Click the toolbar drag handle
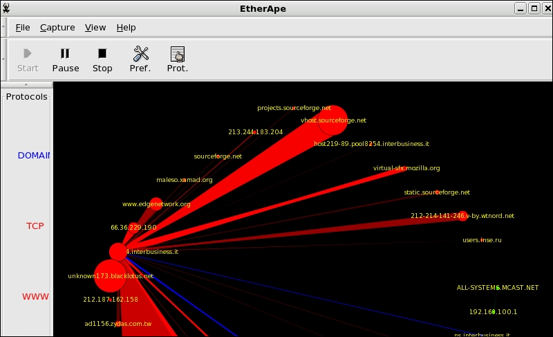The image size is (553, 337). coord(3,60)
